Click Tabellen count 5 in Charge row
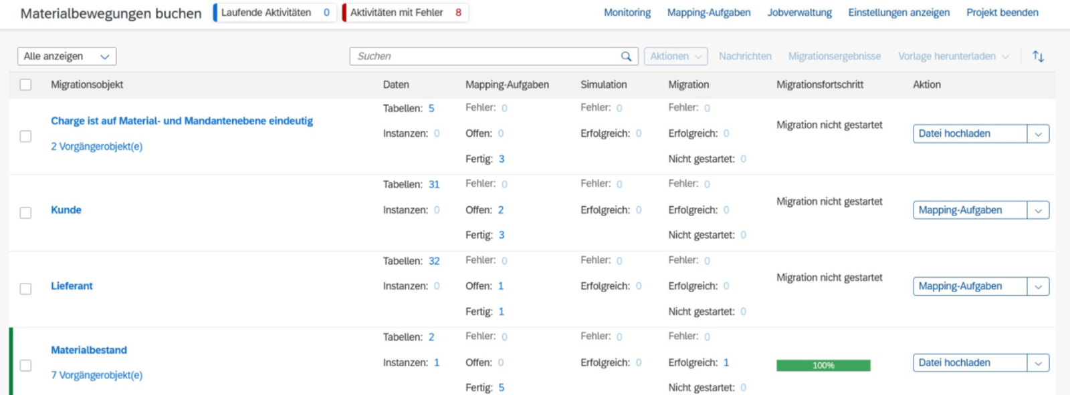 tap(431, 109)
